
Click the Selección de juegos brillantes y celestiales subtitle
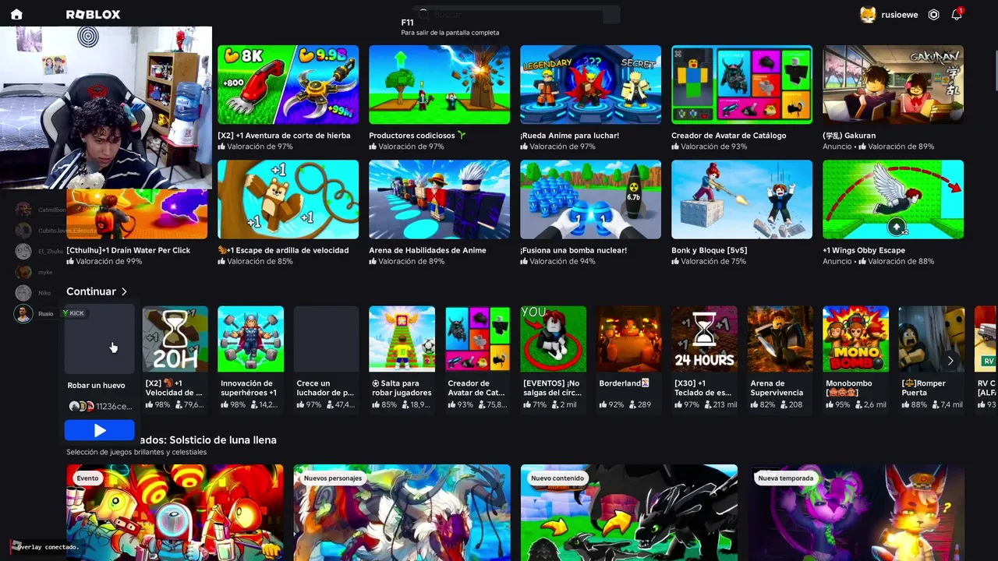(136, 452)
